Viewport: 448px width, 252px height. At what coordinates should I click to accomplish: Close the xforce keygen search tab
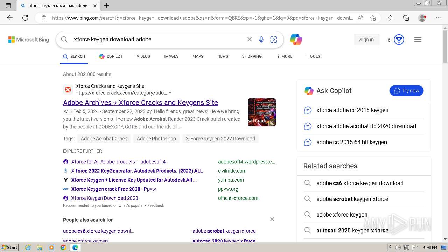(x=94, y=5)
